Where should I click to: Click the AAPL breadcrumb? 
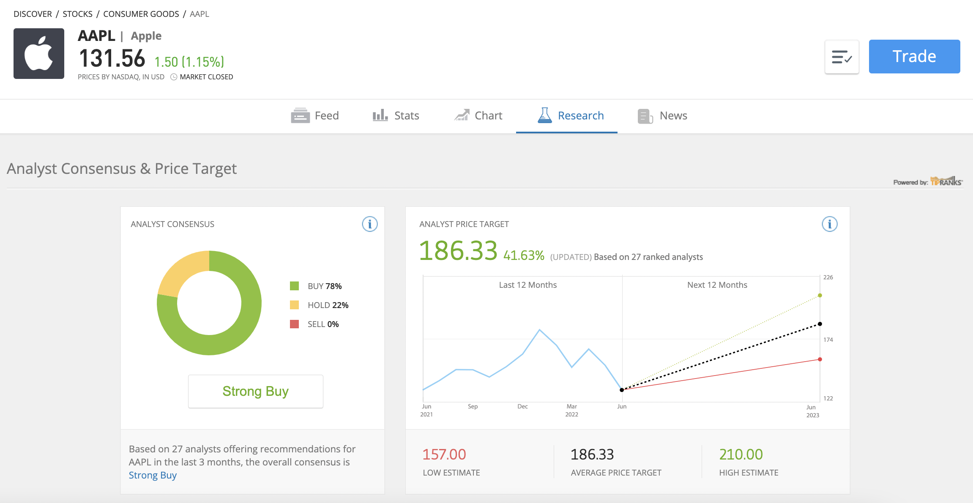[x=200, y=14]
